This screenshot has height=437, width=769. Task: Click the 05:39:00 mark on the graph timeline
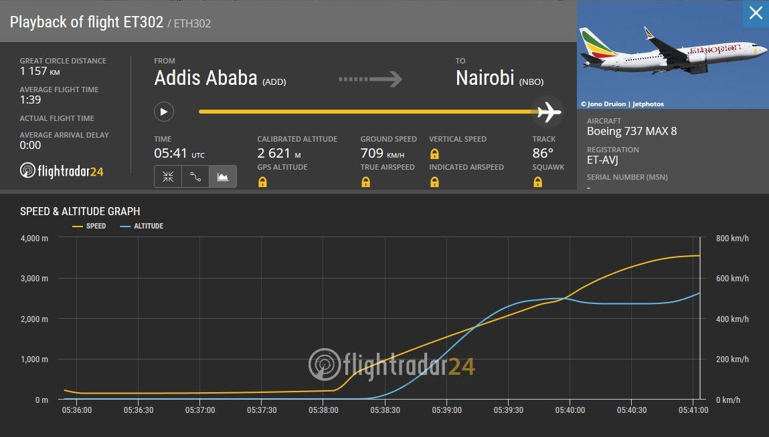click(447, 410)
